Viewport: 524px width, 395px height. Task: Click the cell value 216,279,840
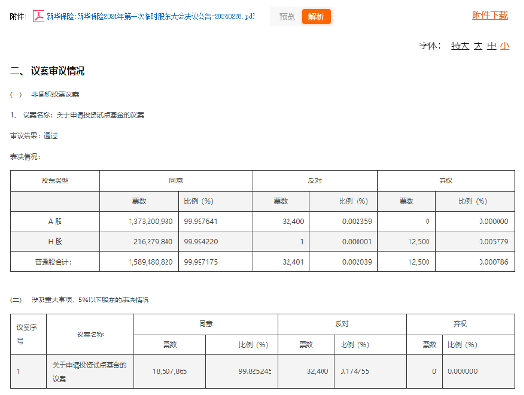pos(153,241)
